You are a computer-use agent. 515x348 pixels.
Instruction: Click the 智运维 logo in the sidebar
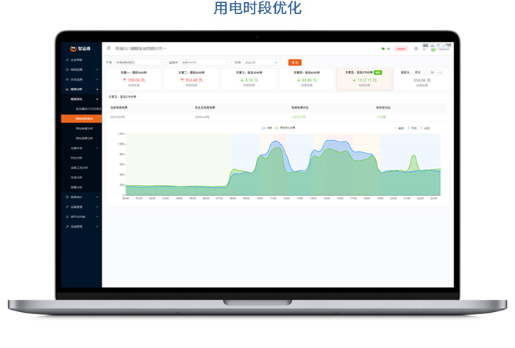[x=80, y=48]
